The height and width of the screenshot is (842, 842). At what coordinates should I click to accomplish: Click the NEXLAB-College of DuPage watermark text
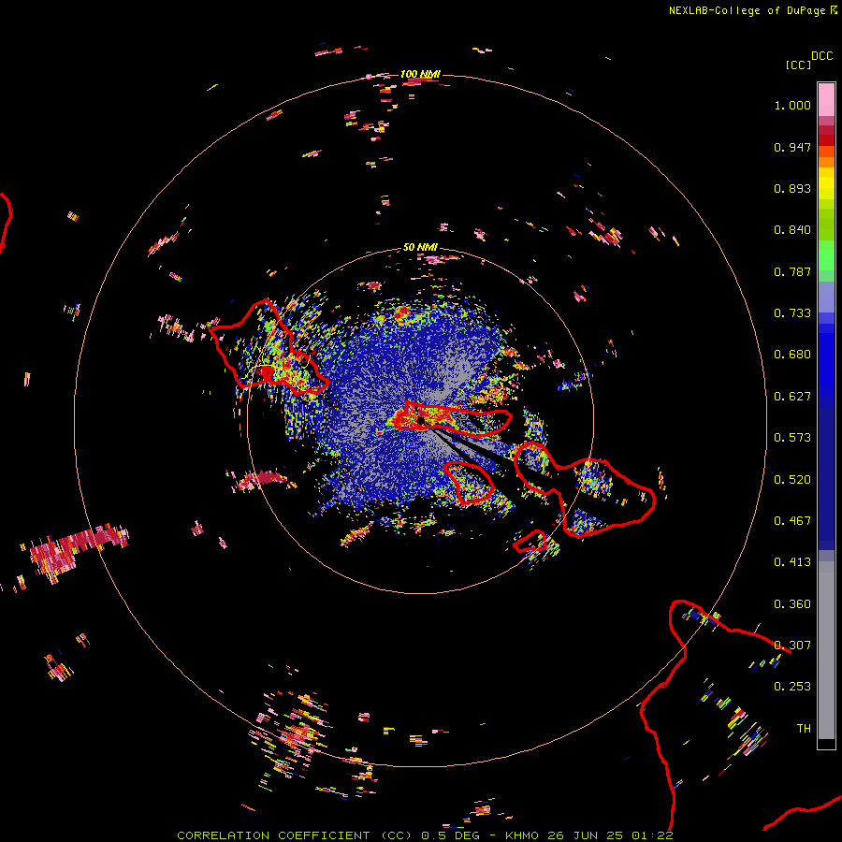[x=747, y=10]
